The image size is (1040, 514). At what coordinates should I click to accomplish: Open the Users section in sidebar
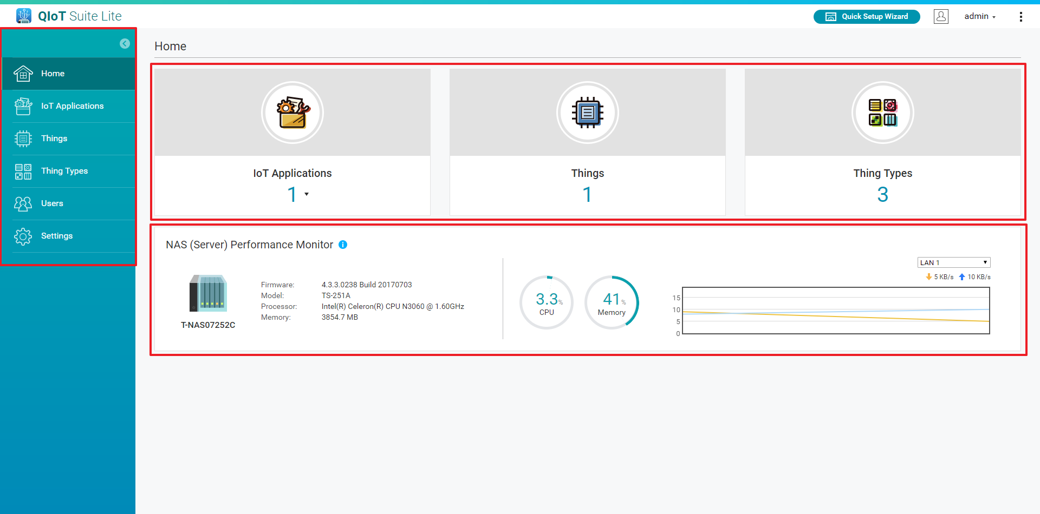tap(52, 203)
